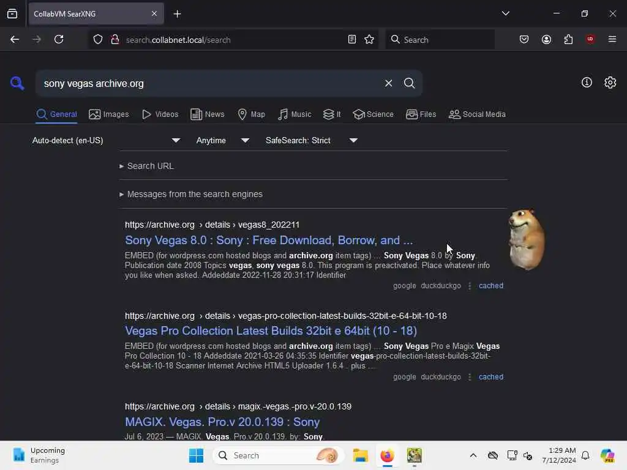This screenshot has height=470, width=627.
Task: Click Firefox icon in taskbar
Action: [x=387, y=455]
